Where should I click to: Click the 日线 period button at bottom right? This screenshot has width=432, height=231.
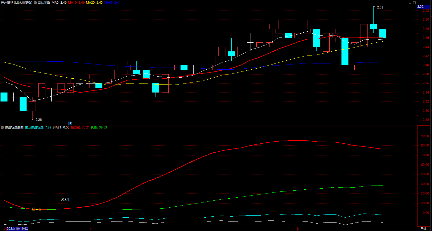423,229
